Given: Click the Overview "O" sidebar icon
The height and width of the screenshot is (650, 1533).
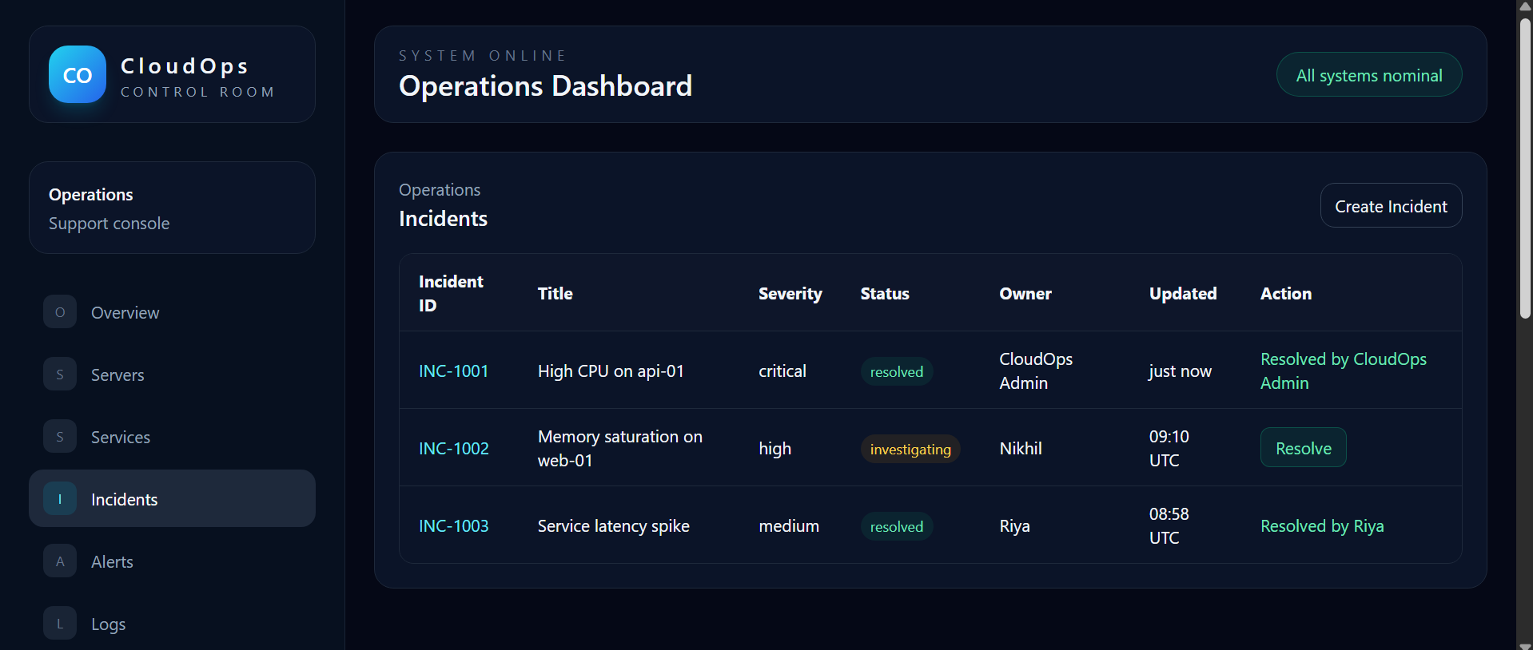Looking at the screenshot, I should tap(60, 312).
